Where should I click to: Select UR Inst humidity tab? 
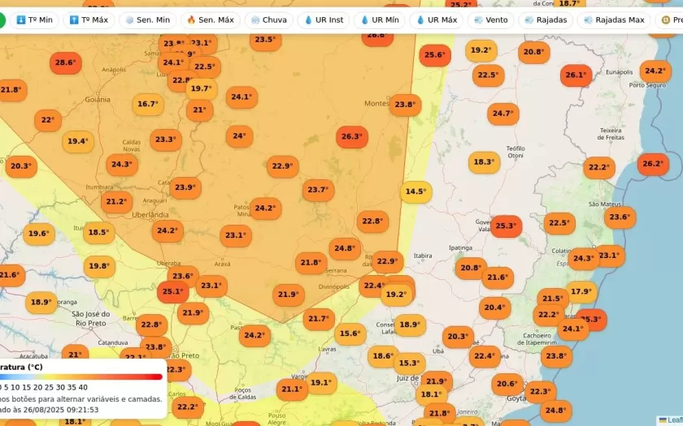pyautogui.click(x=324, y=19)
